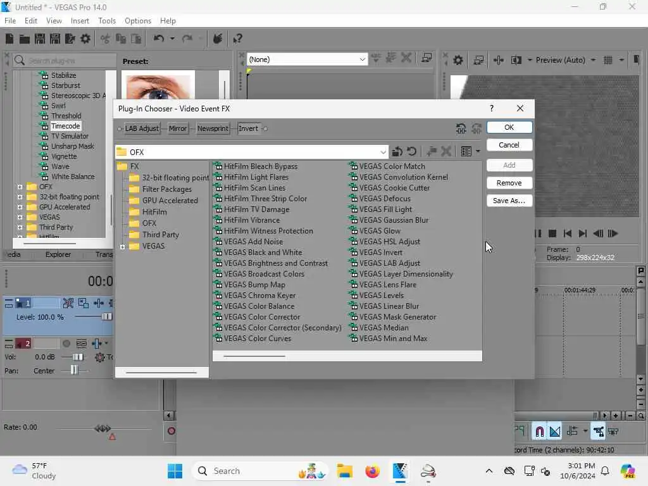Click Video Preview settings gear icon
Screen dimensions: 648x486
(x=458, y=60)
